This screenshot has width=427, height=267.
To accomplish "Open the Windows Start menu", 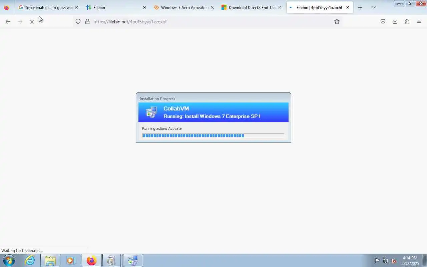I will [9, 260].
